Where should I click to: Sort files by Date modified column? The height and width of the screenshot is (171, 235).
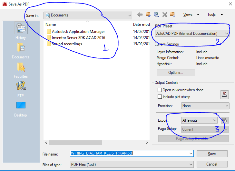click(x=141, y=24)
